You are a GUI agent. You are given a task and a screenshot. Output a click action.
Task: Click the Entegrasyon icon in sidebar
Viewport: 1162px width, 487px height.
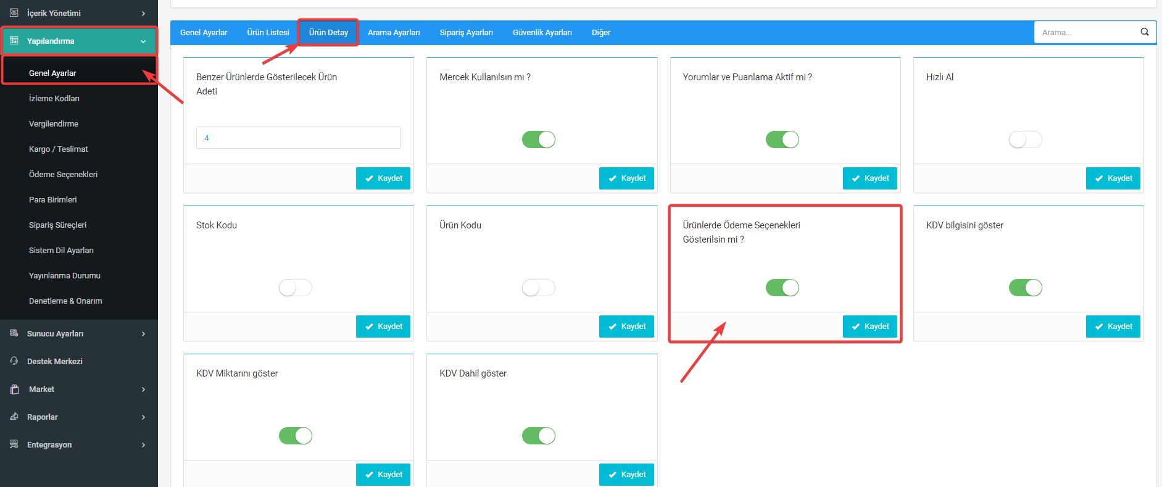(14, 444)
